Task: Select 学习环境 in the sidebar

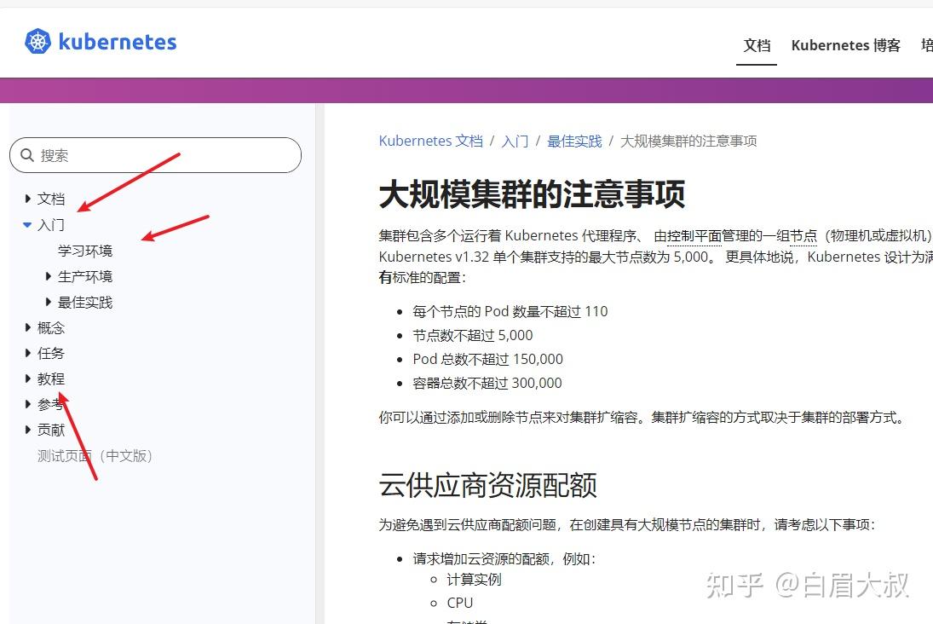Action: coord(84,250)
